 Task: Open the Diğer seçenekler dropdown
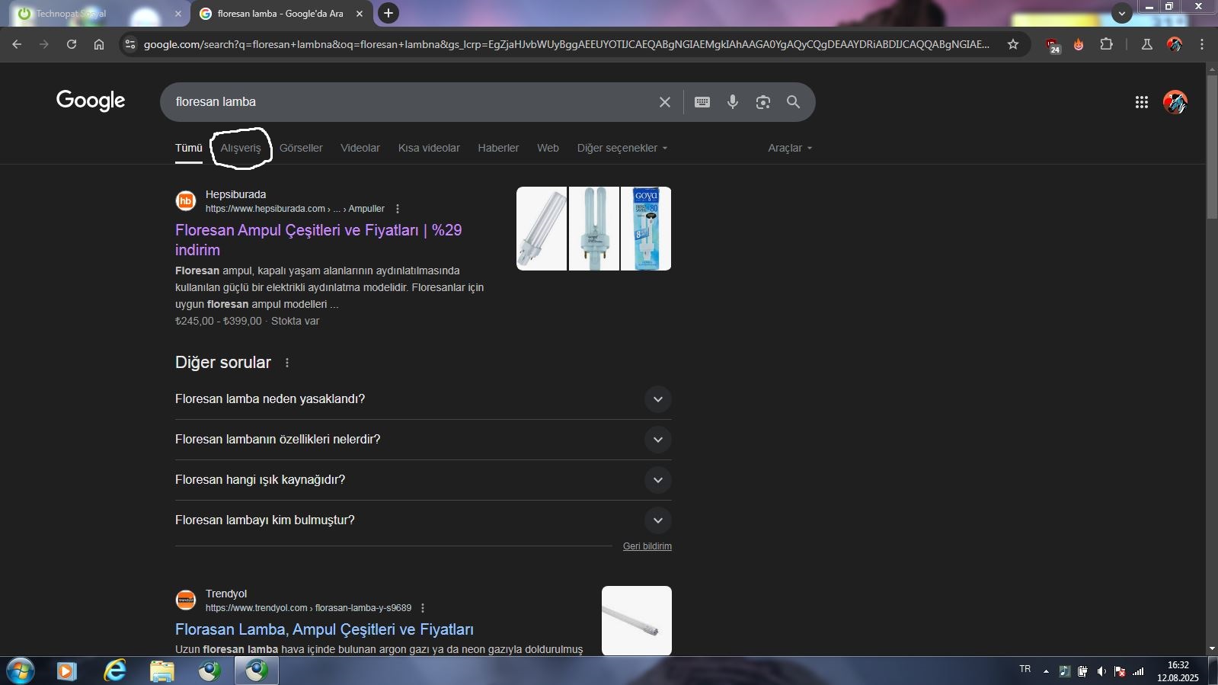[622, 148]
